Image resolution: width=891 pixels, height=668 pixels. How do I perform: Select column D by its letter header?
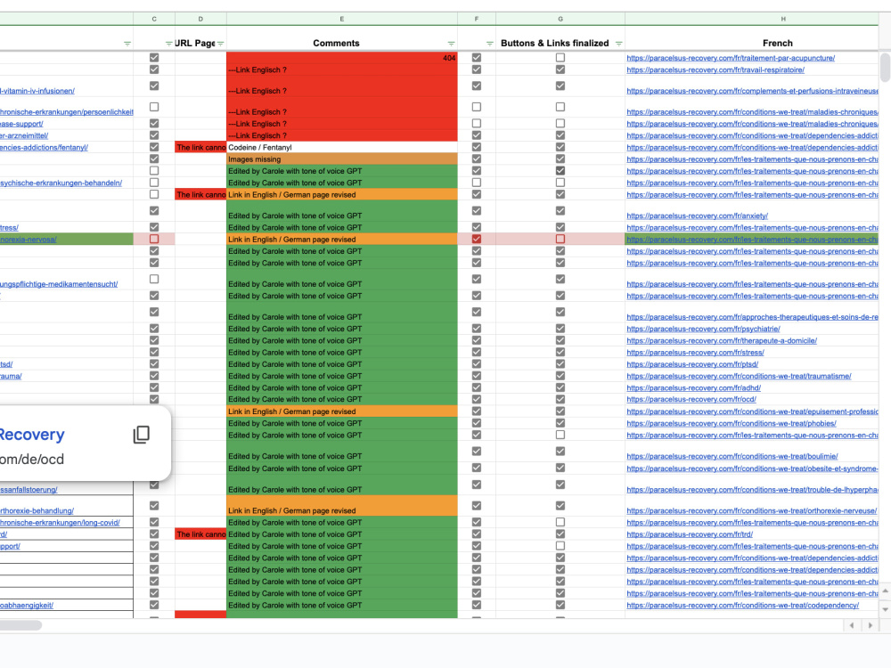pos(200,19)
